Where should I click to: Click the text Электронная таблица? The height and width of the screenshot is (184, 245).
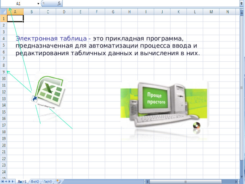51,38
